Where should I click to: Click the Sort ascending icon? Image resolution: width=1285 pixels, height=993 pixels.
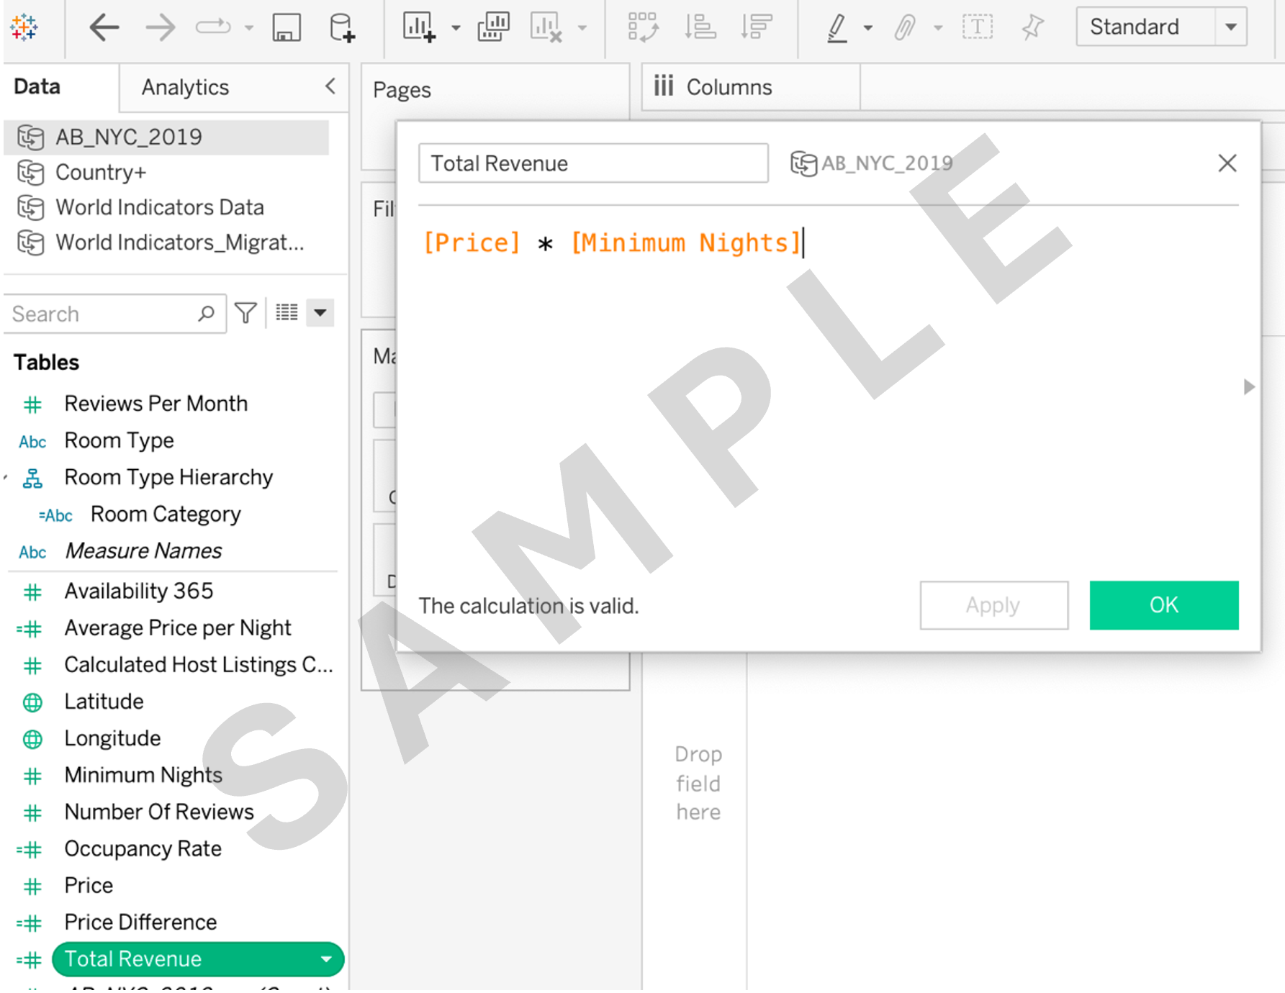[x=699, y=28]
